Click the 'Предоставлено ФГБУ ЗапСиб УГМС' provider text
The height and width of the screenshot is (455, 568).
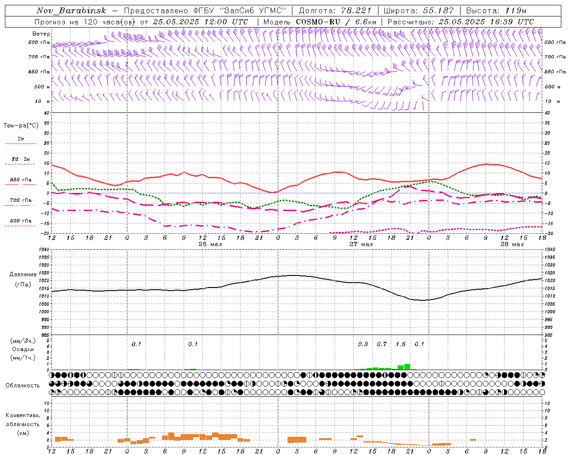[x=205, y=11]
